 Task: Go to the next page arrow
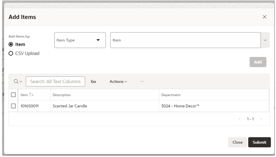point(261,119)
